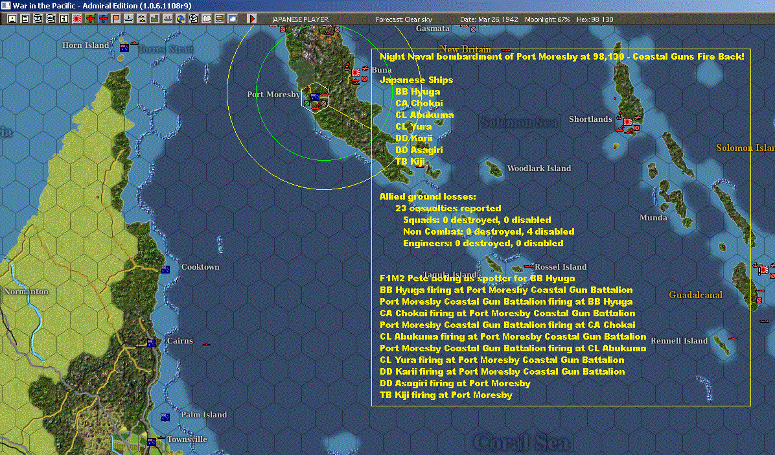
Task: Click the Munda map label
Action: pyautogui.click(x=653, y=218)
